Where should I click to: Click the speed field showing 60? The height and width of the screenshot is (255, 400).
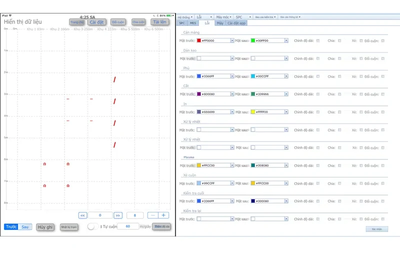[128, 226]
